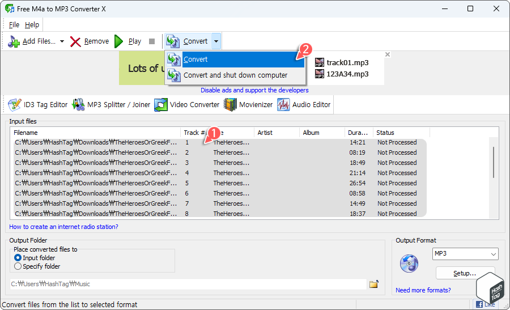510x310 pixels.
Task: Select the file row for track 3
Action: (x=219, y=163)
